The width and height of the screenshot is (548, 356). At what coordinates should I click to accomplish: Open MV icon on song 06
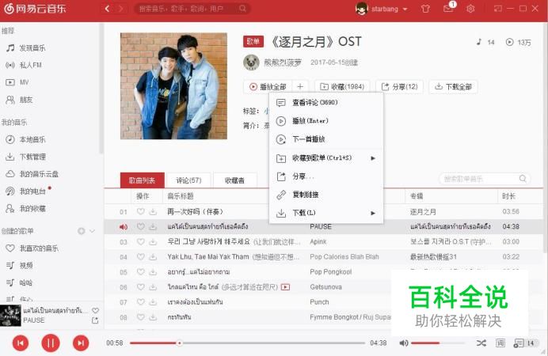pyautogui.click(x=286, y=287)
